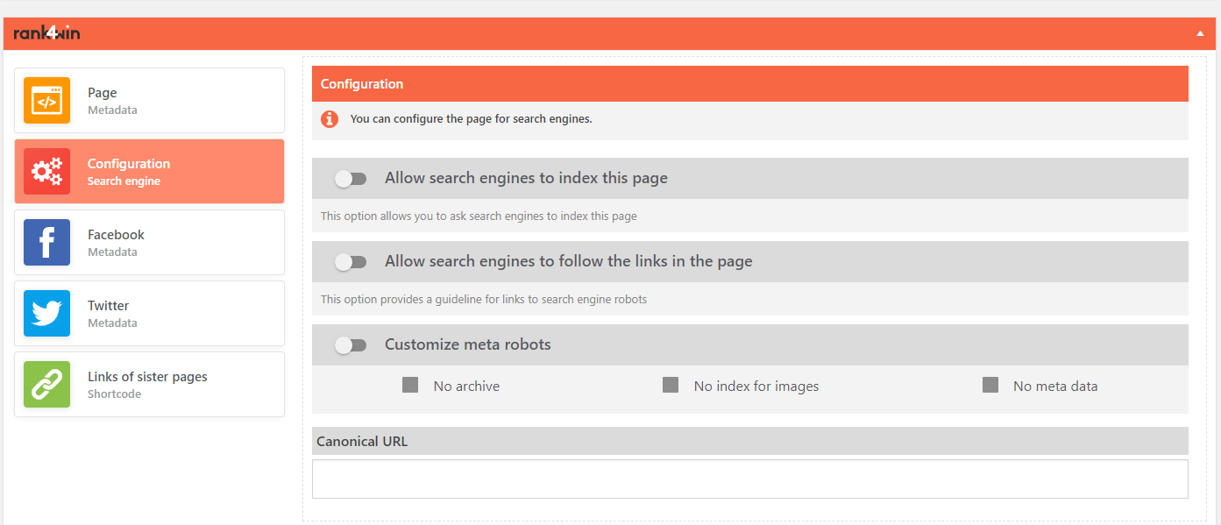The width and height of the screenshot is (1221, 525).
Task: Enable following links in the page switch
Action: (351, 262)
